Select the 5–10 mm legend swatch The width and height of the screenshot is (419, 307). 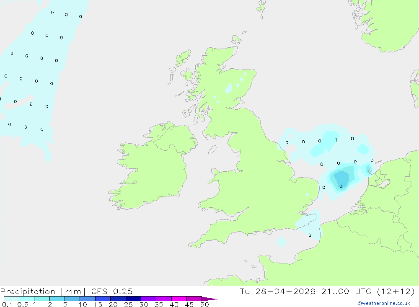tap(72, 299)
